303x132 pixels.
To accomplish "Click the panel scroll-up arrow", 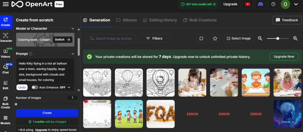I will [79, 29].
